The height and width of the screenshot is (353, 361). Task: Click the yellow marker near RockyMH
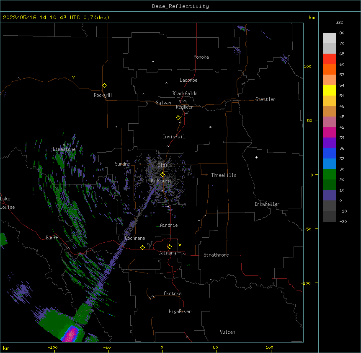coord(104,86)
